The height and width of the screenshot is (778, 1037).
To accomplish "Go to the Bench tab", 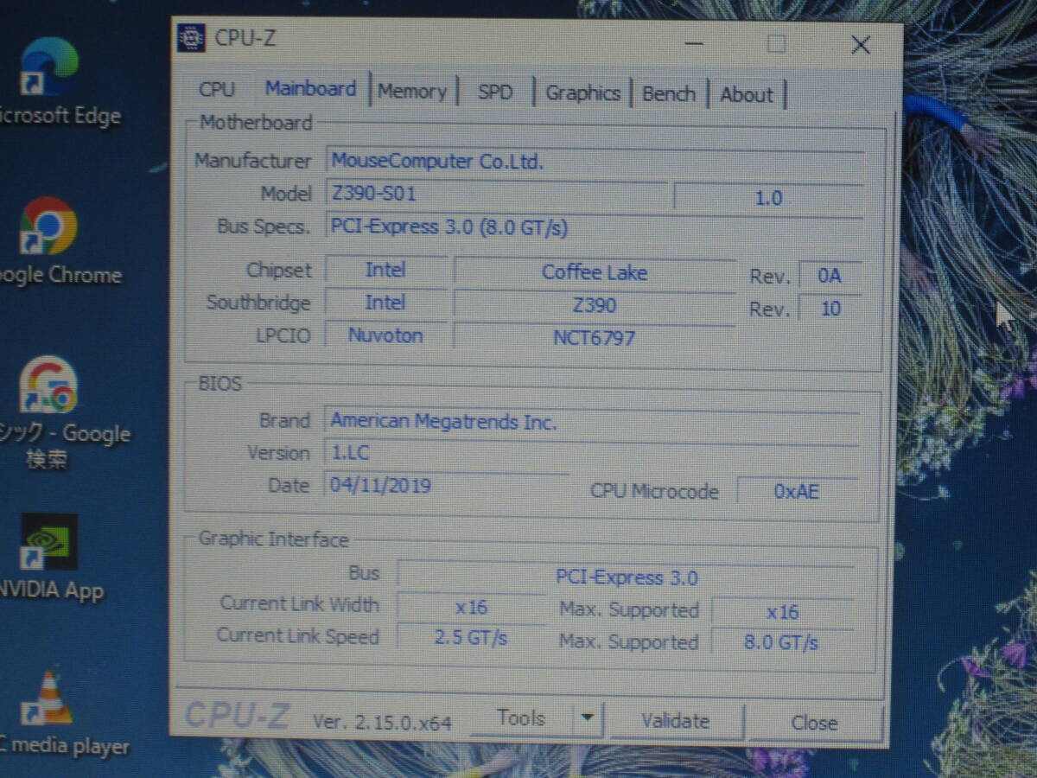I will [669, 94].
